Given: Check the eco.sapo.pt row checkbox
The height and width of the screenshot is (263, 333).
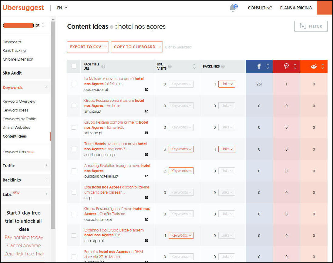Looking at the screenshot, I should click(x=74, y=235).
